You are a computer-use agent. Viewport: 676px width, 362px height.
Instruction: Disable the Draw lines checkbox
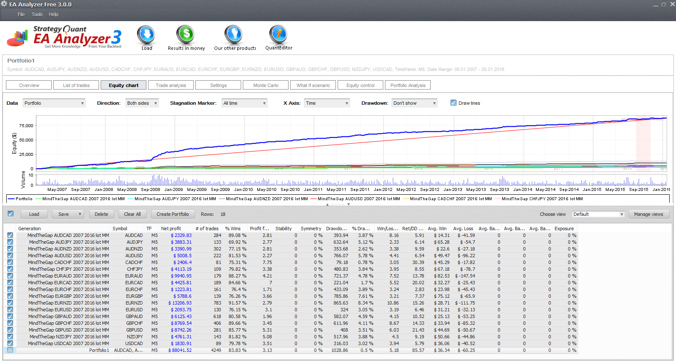pyautogui.click(x=453, y=103)
